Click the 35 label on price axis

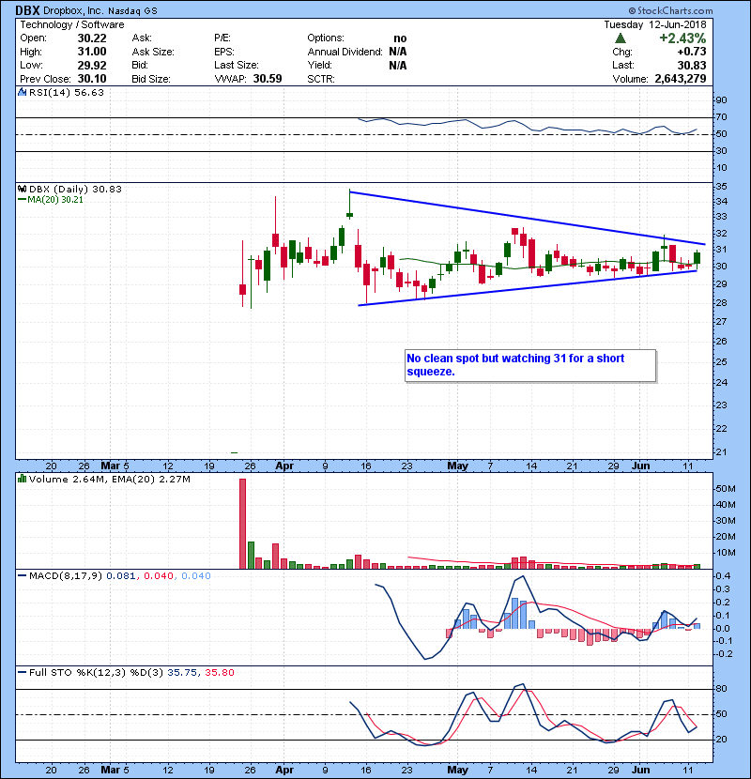click(x=721, y=187)
